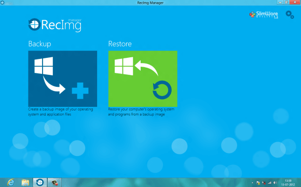This screenshot has height=187, width=301.
Task: Minimize the RecImg Manager window
Action: [280, 2]
